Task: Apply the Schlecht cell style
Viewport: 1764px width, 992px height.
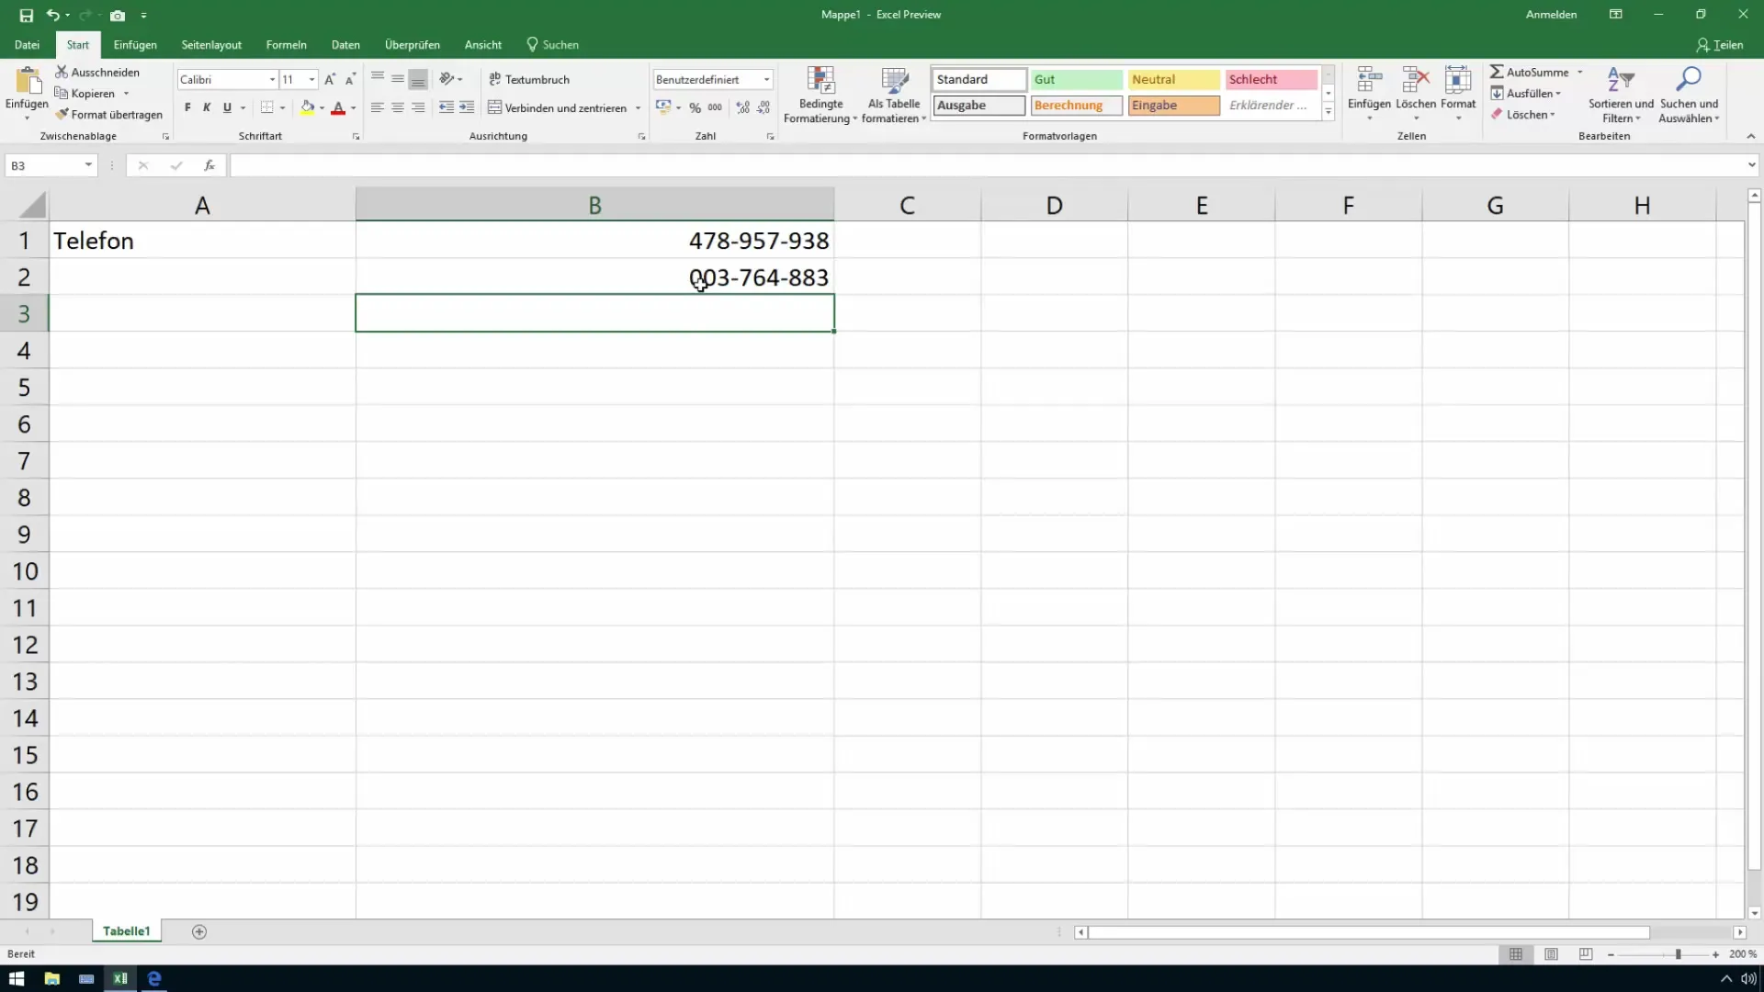Action: pyautogui.click(x=1271, y=80)
